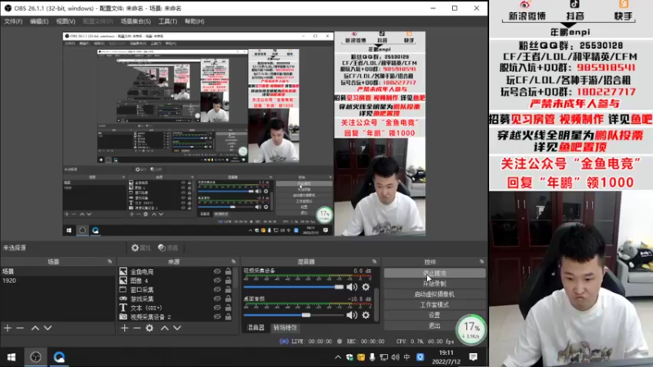Viewport: 653px width, 367px height.
Task: Toggle the lock on the 窗口采集 source
Action: point(229,290)
